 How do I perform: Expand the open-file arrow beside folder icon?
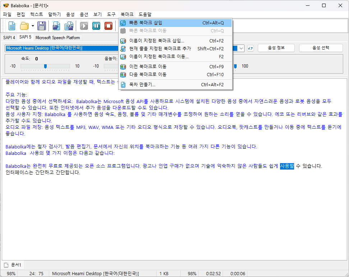[33, 26]
